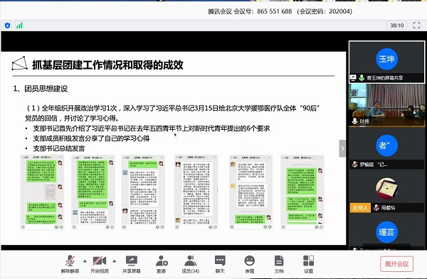The image size is (427, 279).
Task: Collapse participant sidebar with the chevron arrow
Action: (342, 148)
